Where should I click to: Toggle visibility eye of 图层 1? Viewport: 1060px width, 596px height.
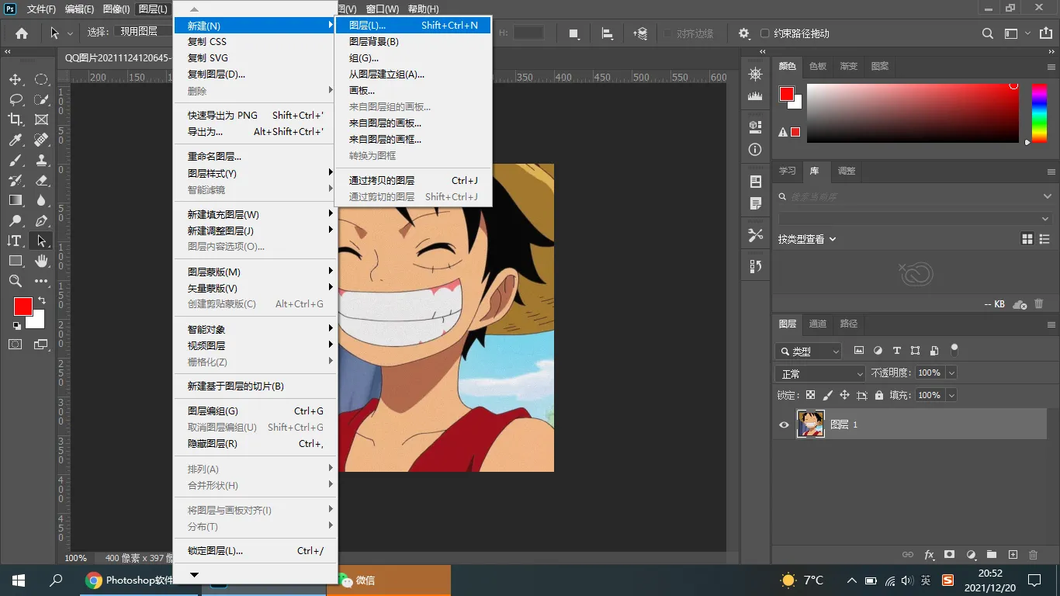tap(784, 424)
